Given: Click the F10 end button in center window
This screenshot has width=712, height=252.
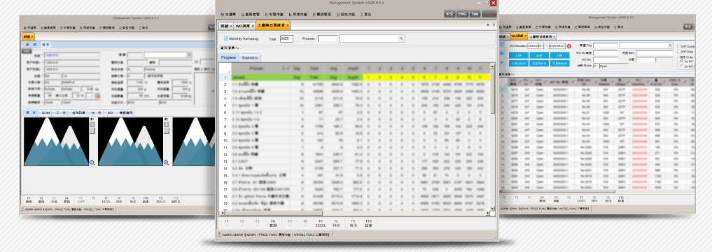Looking at the screenshot, I should (x=368, y=223).
